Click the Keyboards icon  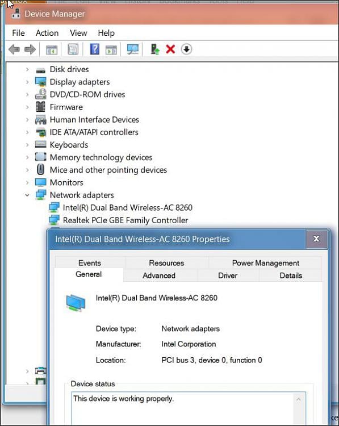[x=41, y=144]
